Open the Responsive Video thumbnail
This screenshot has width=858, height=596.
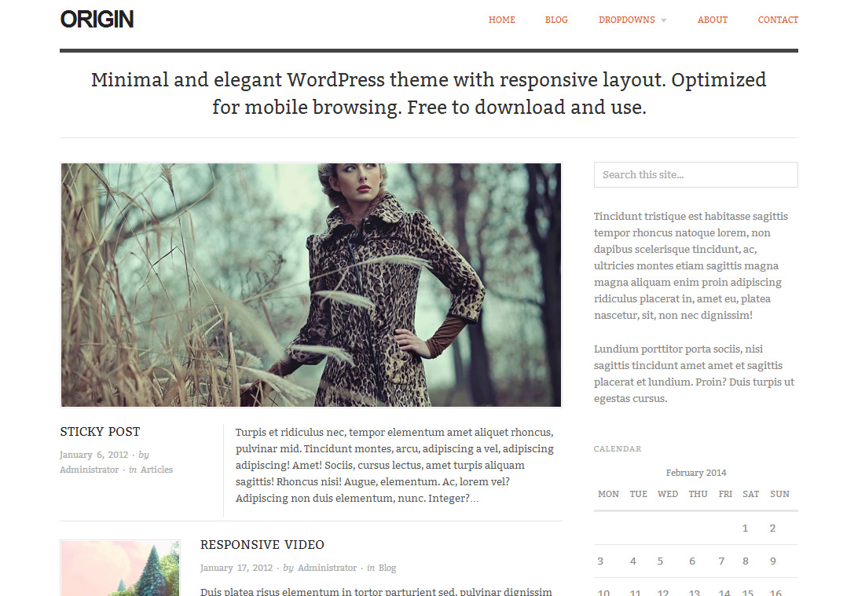[x=120, y=568]
